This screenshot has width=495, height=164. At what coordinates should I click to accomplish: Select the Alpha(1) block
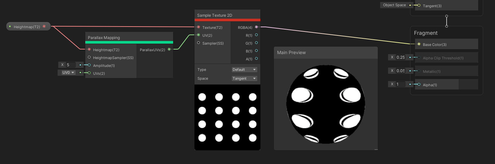click(x=446, y=84)
